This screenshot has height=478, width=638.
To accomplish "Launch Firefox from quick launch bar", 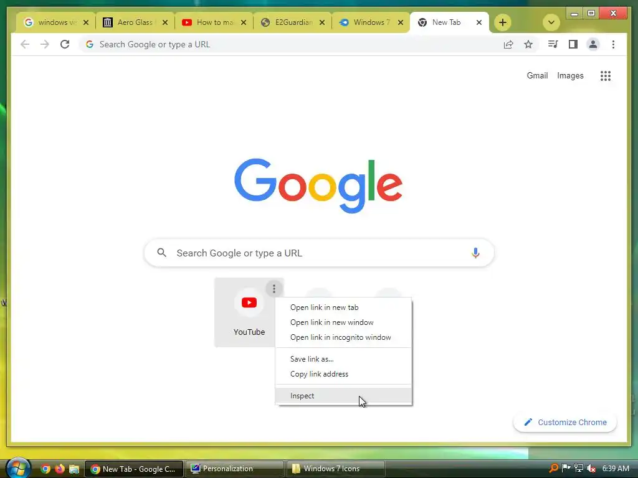I will 59,469.
